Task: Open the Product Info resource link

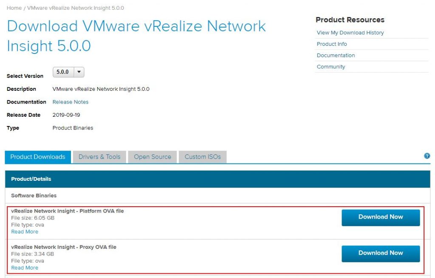Action: [x=332, y=44]
